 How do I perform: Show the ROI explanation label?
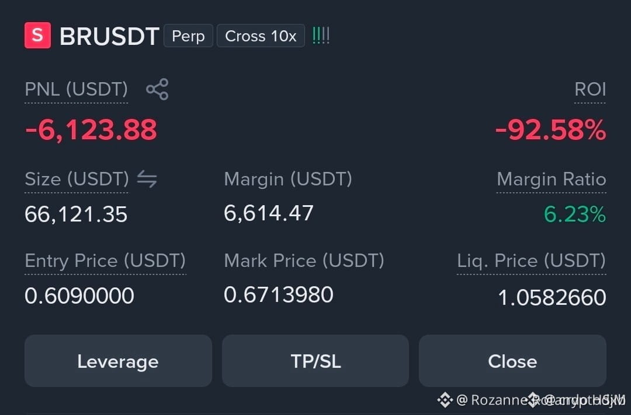pos(590,89)
